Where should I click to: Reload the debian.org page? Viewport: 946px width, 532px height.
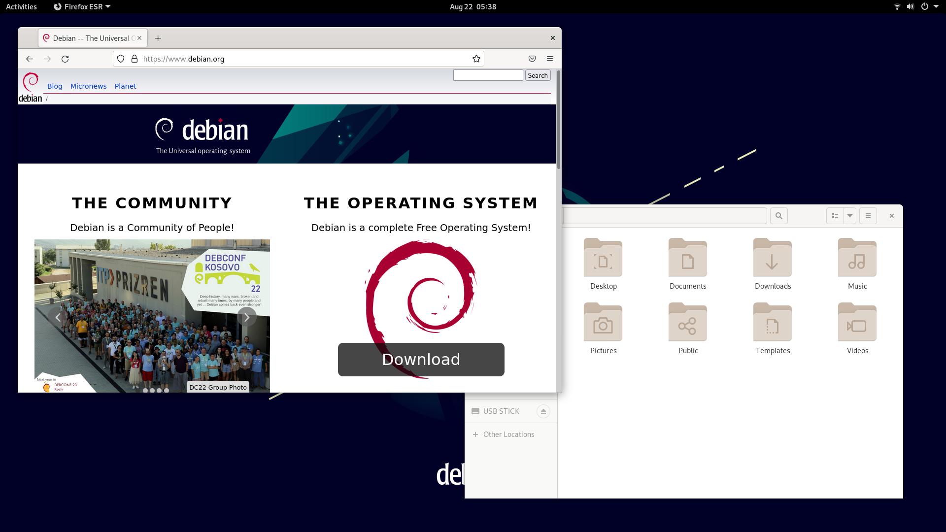pos(65,59)
